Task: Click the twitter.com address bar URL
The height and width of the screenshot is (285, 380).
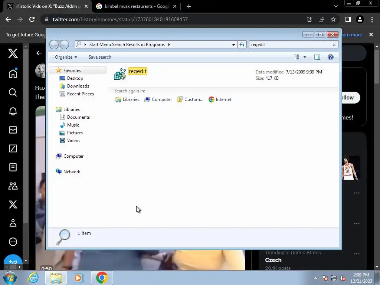Action: click(x=120, y=19)
